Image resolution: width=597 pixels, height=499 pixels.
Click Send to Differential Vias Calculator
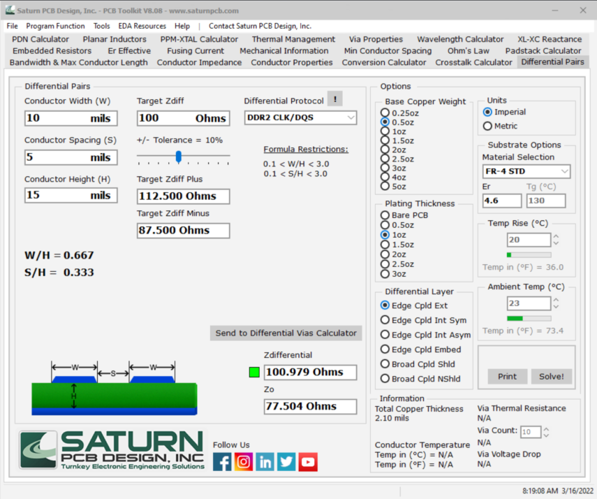pyautogui.click(x=286, y=333)
